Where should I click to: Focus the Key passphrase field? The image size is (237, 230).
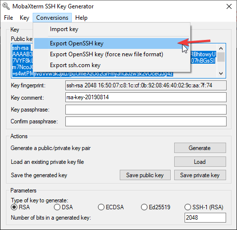(x=146, y=110)
